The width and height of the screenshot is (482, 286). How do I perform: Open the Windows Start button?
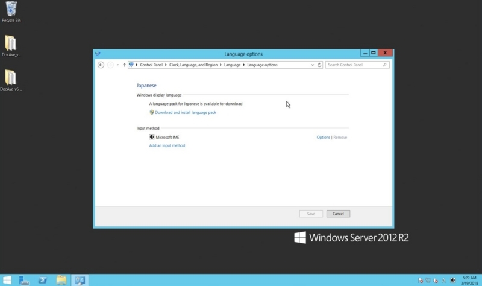tap(7, 280)
